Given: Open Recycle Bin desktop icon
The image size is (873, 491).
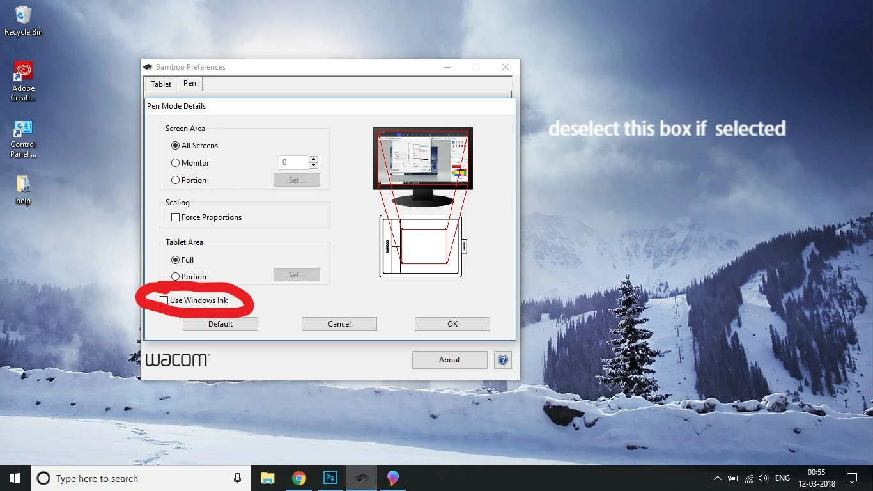Looking at the screenshot, I should click(x=24, y=20).
